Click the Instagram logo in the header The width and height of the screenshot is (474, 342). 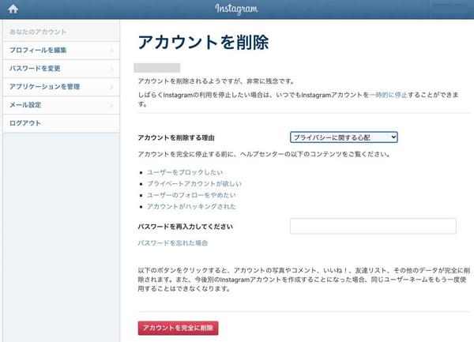coord(237,9)
